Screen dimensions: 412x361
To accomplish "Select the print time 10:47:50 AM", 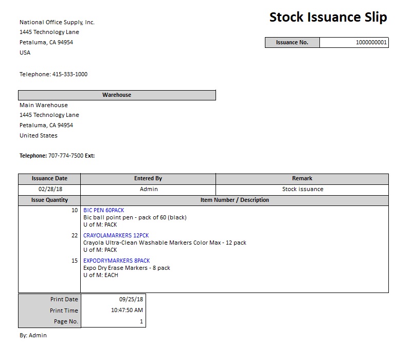I will [x=127, y=311].
